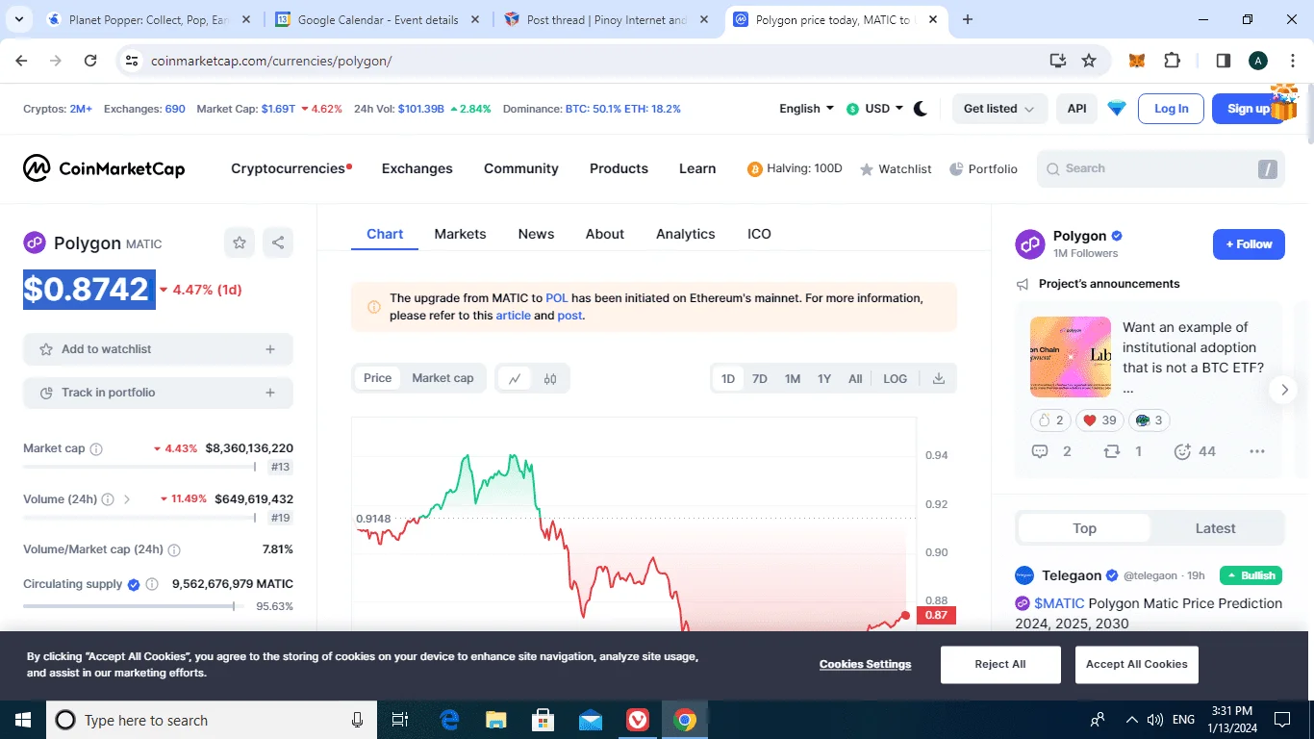1314x739 pixels.
Task: Open USD currency dropdown
Action: 874,109
